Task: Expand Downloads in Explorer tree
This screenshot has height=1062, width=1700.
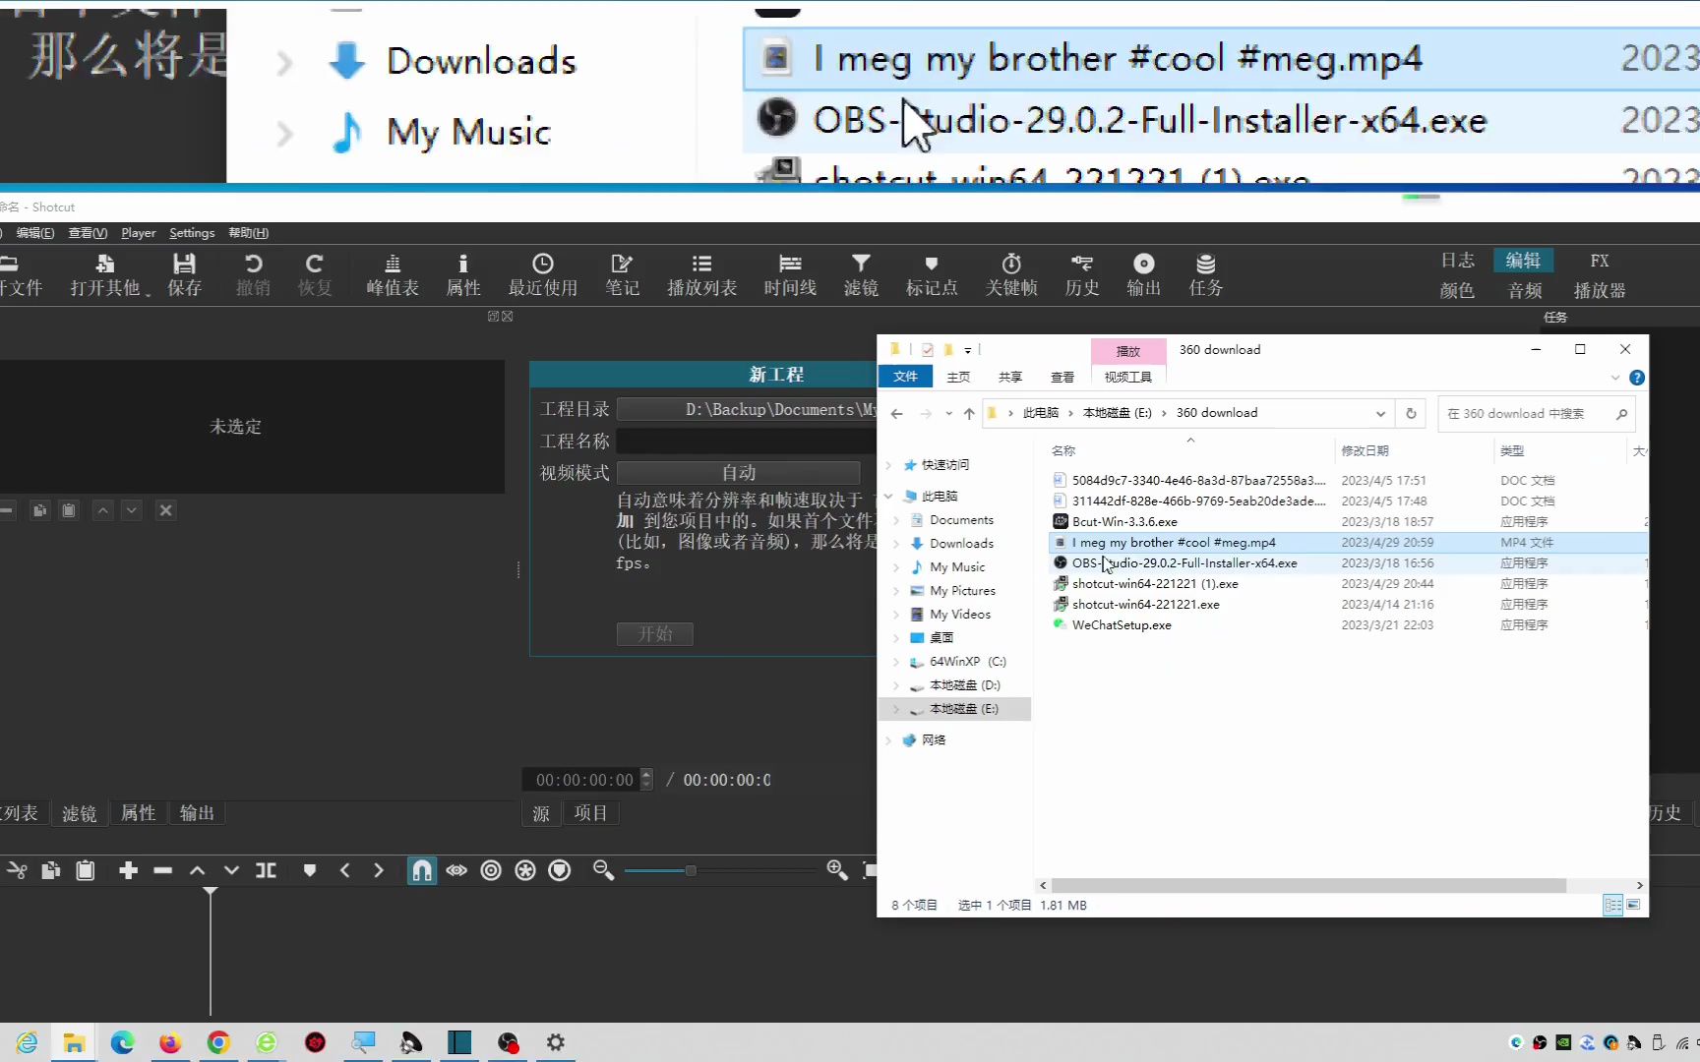Action: point(896,544)
